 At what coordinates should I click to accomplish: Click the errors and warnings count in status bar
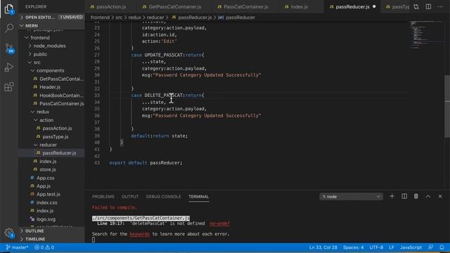coord(44,247)
